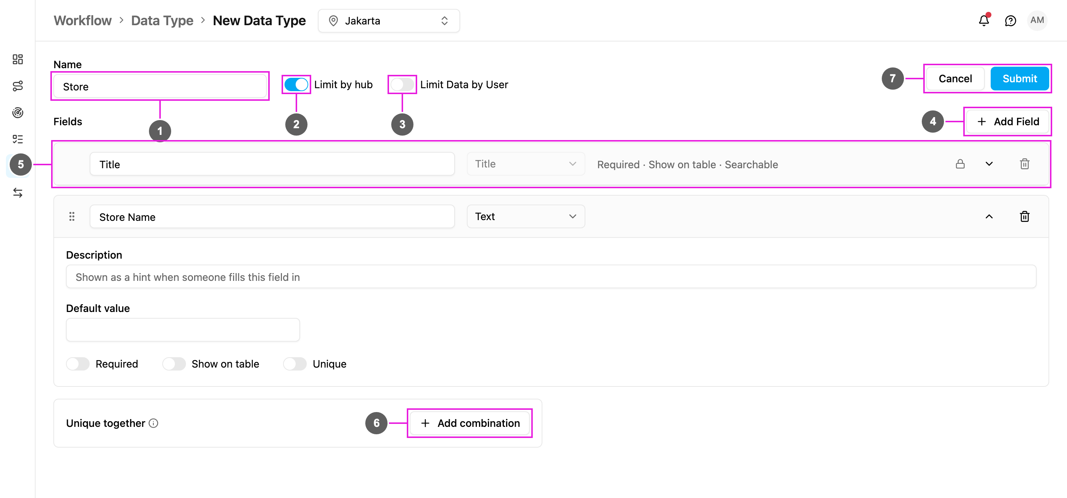The image size is (1067, 498).
Task: Open the radar target sidebar icon
Action: click(17, 112)
